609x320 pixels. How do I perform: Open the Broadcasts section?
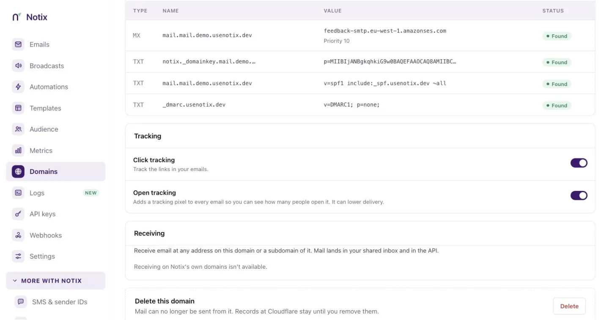[x=55, y=66]
